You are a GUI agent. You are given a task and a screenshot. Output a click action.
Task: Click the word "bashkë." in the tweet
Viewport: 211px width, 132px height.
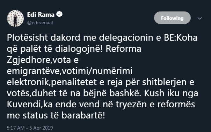(x=125, y=93)
